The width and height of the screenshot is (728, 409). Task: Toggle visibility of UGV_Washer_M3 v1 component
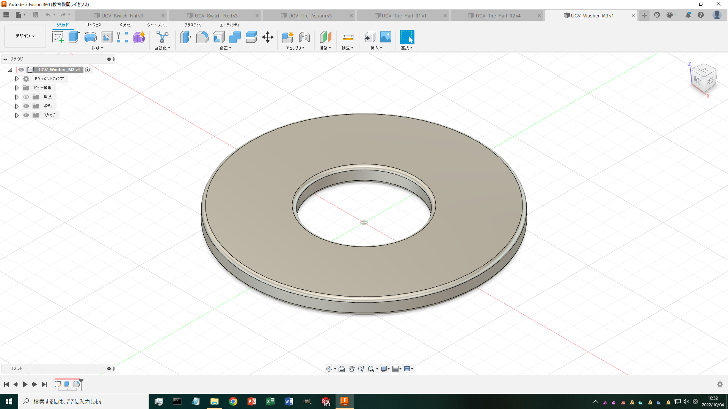pyautogui.click(x=21, y=70)
